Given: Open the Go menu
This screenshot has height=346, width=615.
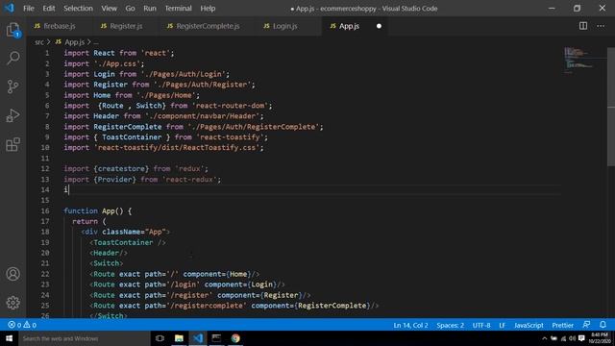Looking at the screenshot, I should [130, 9].
